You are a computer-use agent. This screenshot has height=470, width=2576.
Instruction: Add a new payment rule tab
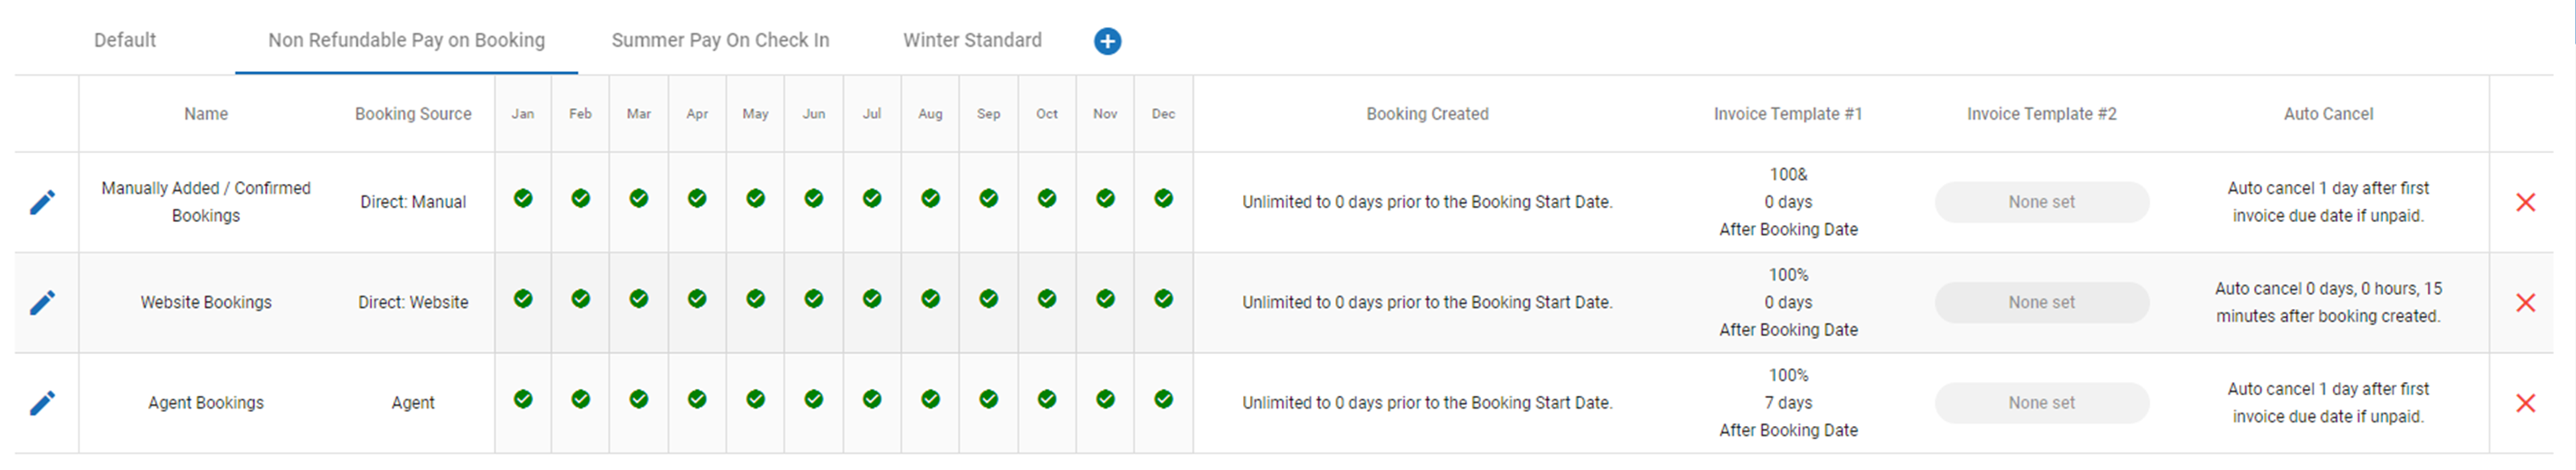[x=1107, y=40]
